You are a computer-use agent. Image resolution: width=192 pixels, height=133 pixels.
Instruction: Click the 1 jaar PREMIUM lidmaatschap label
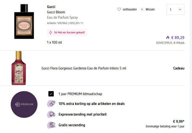(x=80, y=94)
